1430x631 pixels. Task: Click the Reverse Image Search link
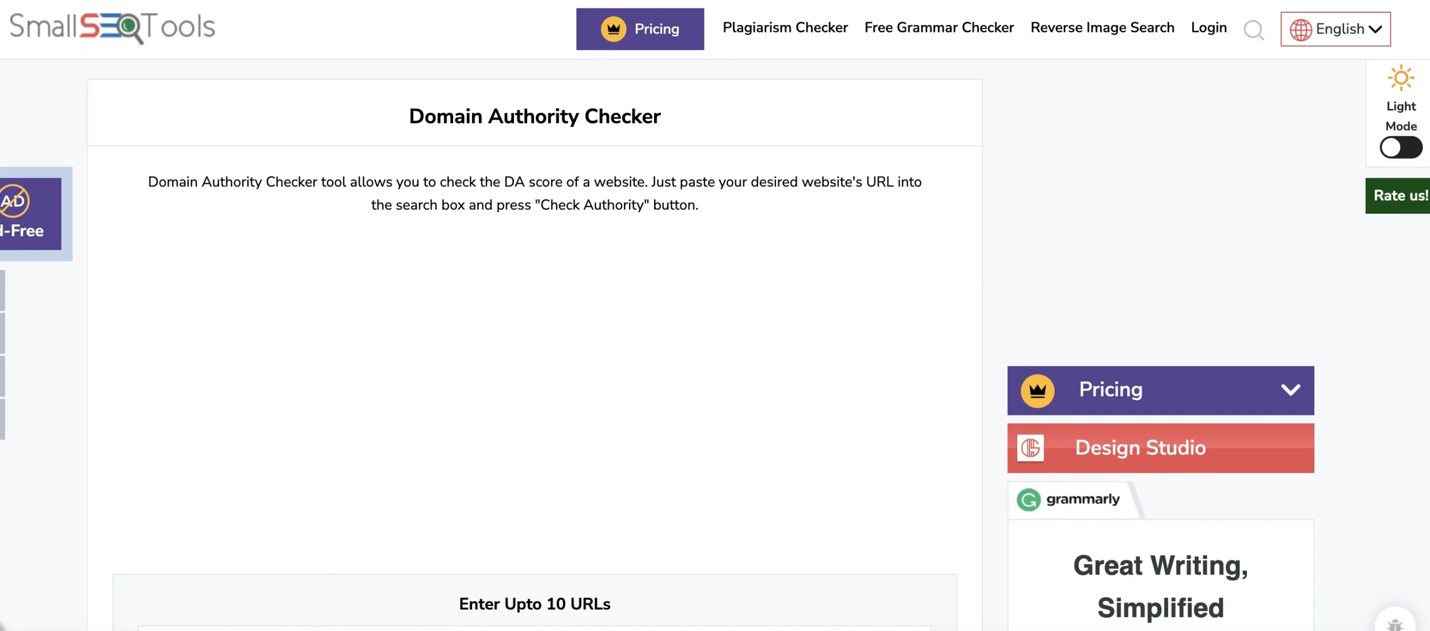[x=1103, y=27]
